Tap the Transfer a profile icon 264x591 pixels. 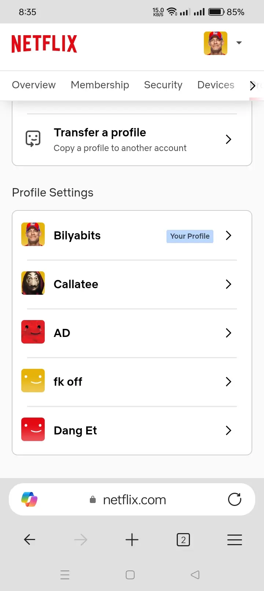click(x=33, y=139)
